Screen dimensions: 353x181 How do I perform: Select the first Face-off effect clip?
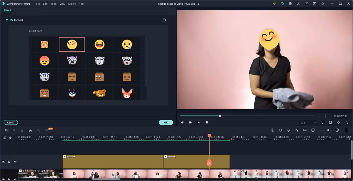(113, 162)
